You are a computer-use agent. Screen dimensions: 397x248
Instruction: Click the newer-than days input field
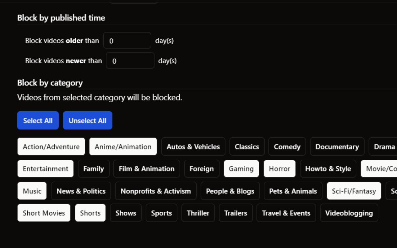(x=130, y=60)
